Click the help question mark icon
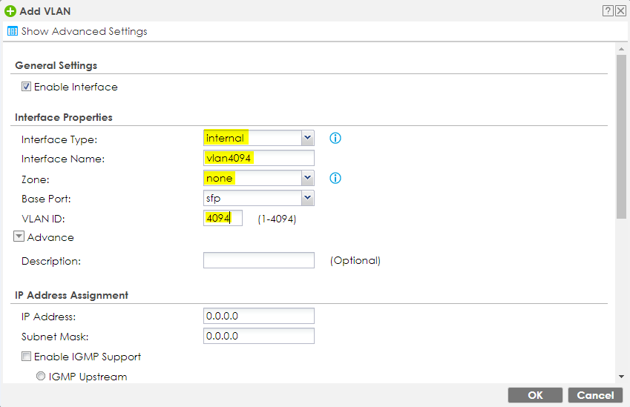The image size is (630, 407). 609,11
